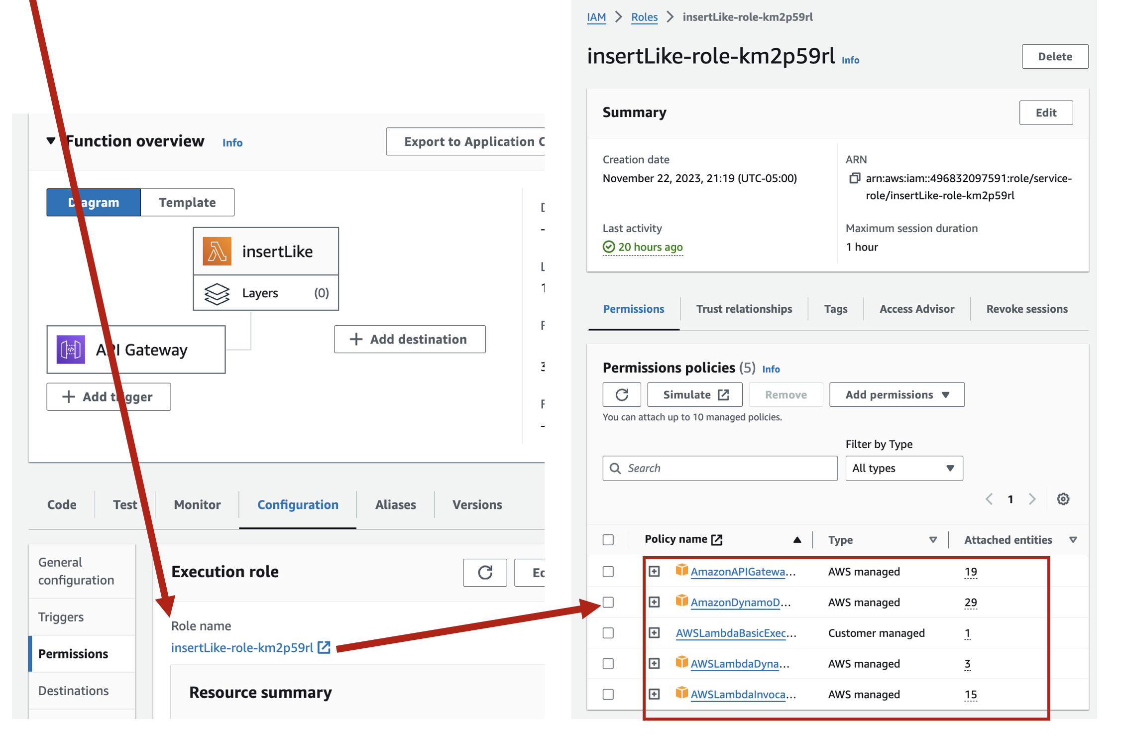
Task: Open insertLike-role-km2p59rl role link
Action: point(242,647)
